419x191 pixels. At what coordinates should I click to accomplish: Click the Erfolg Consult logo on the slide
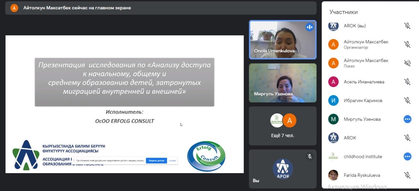tap(206, 156)
